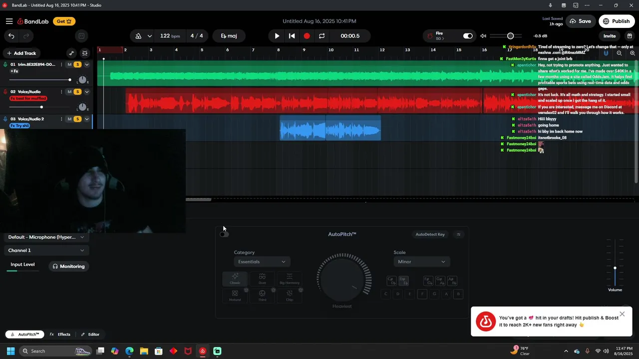Switch to the Effects tab
Viewport: 639px width, 359px height.
[60, 335]
